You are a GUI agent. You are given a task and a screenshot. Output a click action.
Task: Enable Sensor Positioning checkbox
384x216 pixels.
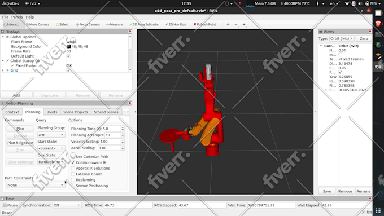pyautogui.click(x=73, y=186)
